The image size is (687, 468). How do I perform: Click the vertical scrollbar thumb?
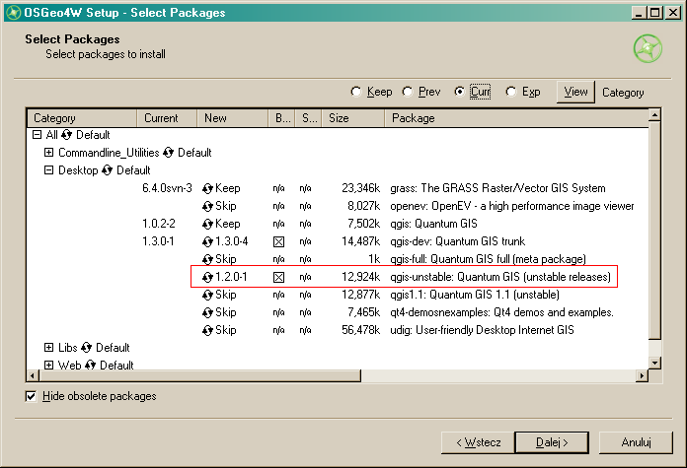(x=654, y=231)
